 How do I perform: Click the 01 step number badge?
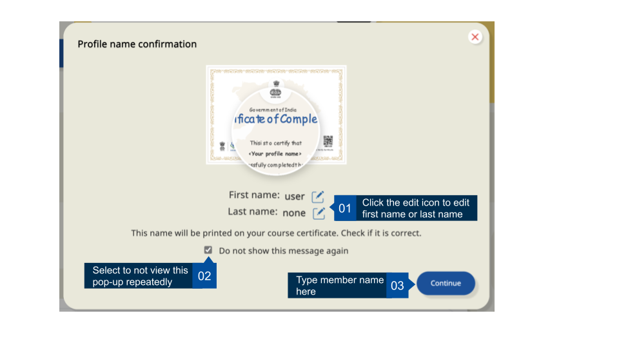(x=345, y=208)
